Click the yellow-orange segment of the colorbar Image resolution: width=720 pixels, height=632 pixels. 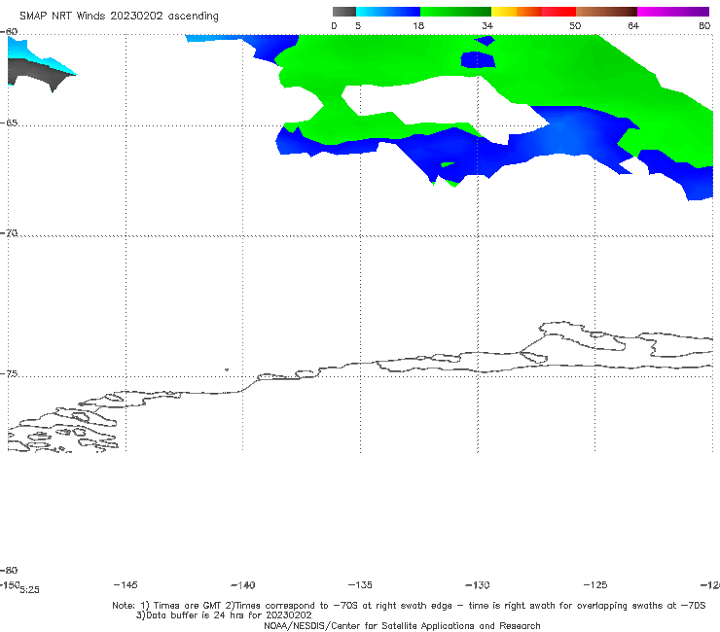point(516,12)
